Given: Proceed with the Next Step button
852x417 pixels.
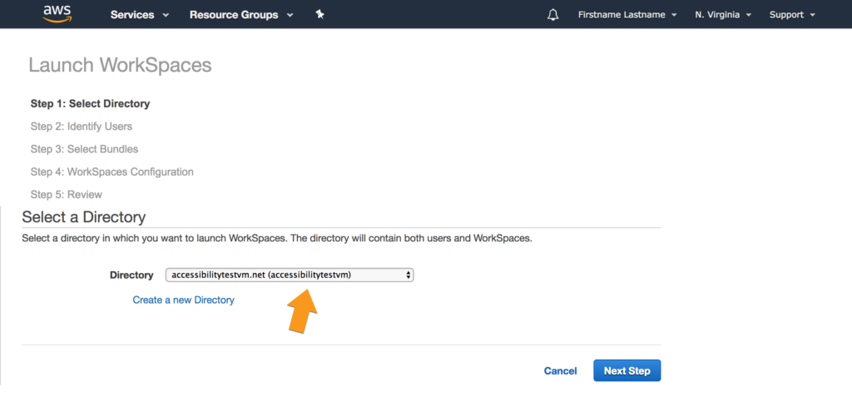Looking at the screenshot, I should (x=627, y=370).
